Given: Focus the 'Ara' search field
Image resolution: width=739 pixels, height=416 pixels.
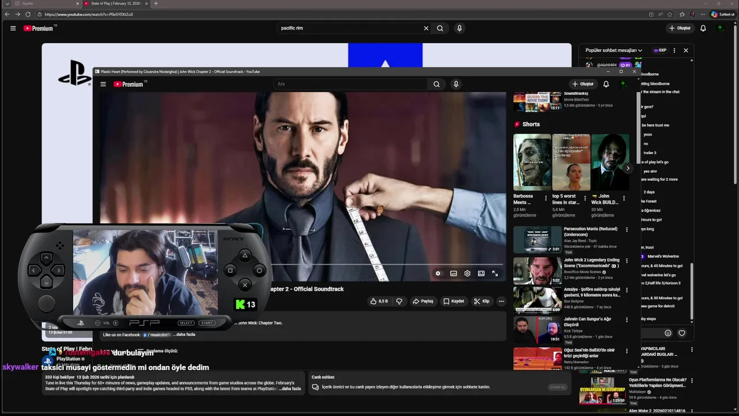Looking at the screenshot, I should pyautogui.click(x=351, y=84).
